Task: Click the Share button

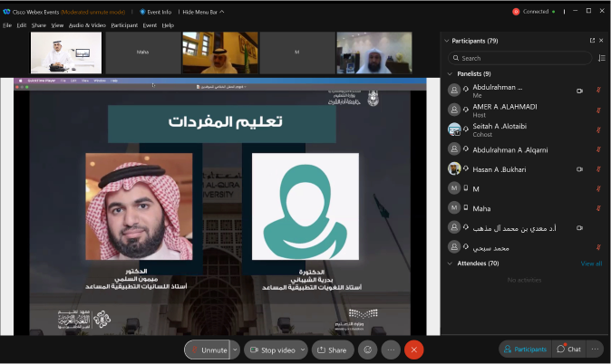Action: (x=333, y=350)
